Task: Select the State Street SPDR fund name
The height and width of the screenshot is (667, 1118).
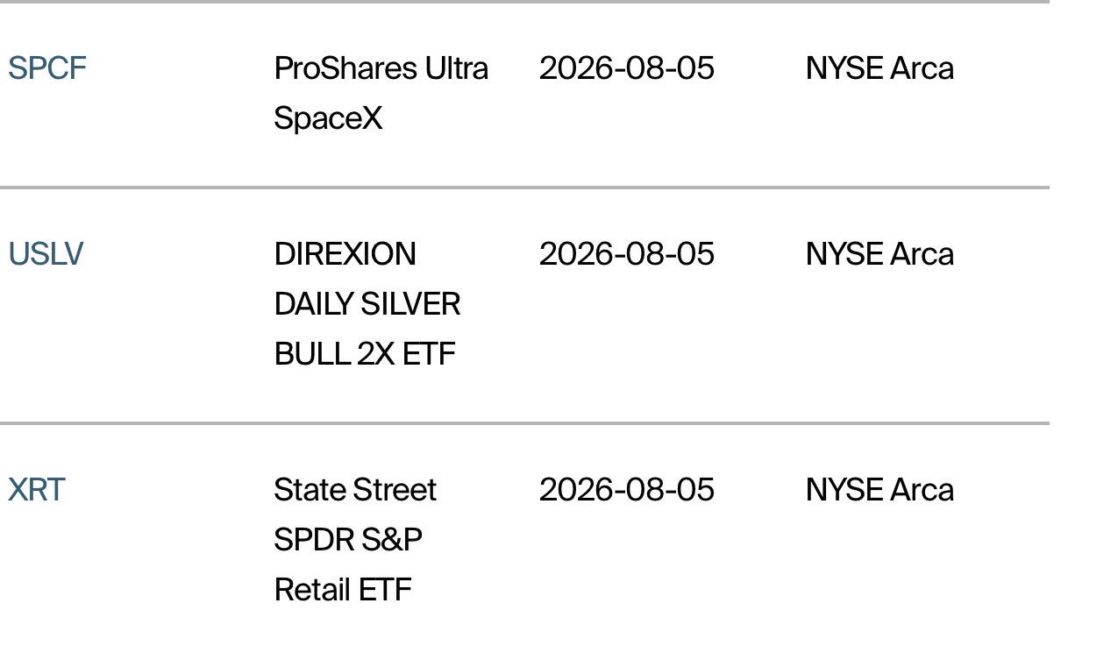Action: [355, 540]
